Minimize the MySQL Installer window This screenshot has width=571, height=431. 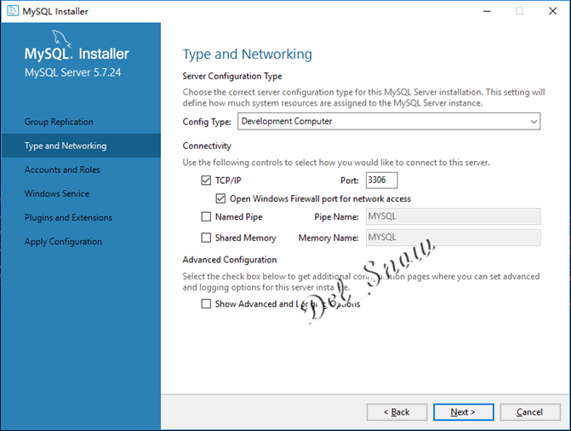pyautogui.click(x=487, y=11)
